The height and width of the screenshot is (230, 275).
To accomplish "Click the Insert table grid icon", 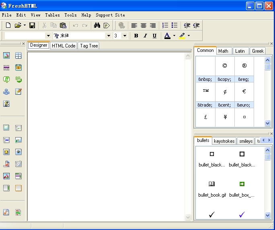I will [18, 55].
